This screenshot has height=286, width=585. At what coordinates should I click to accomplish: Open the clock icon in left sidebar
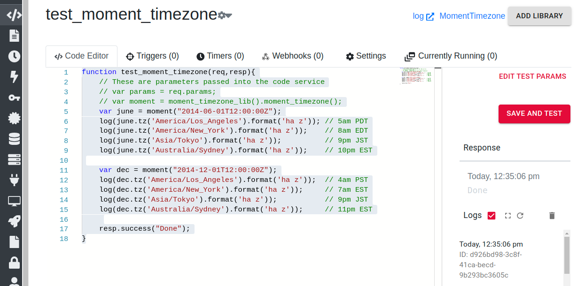(x=14, y=56)
